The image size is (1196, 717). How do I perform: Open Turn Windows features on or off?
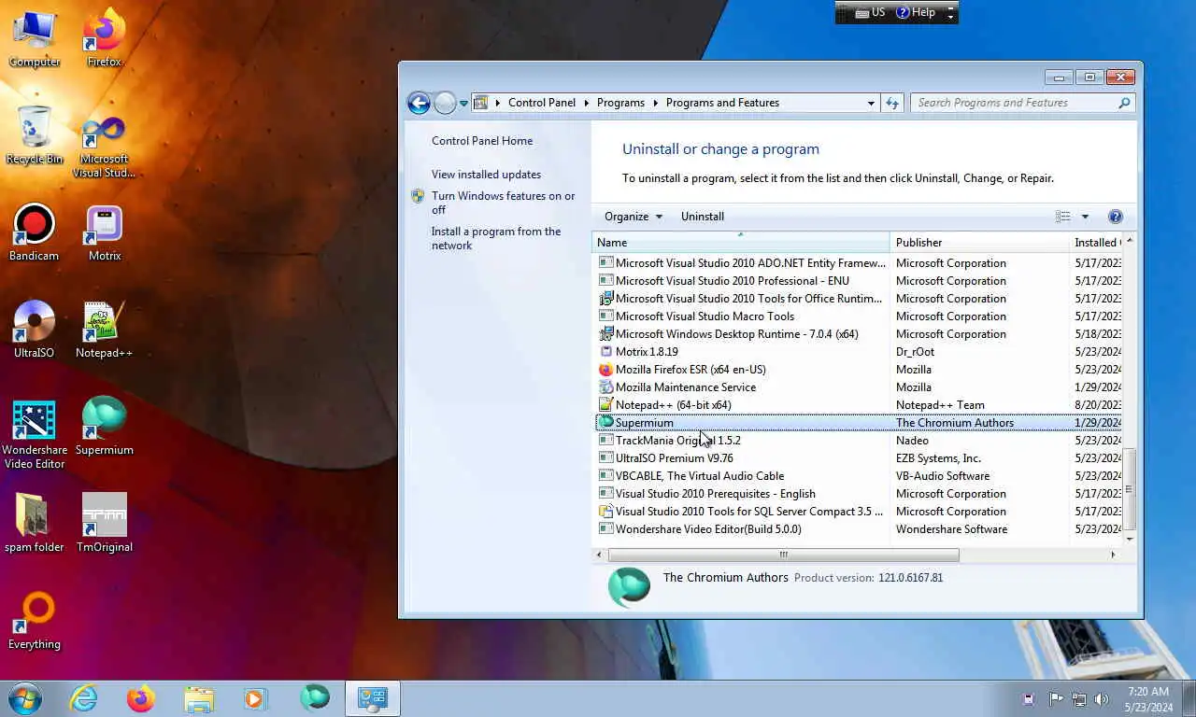tap(503, 203)
